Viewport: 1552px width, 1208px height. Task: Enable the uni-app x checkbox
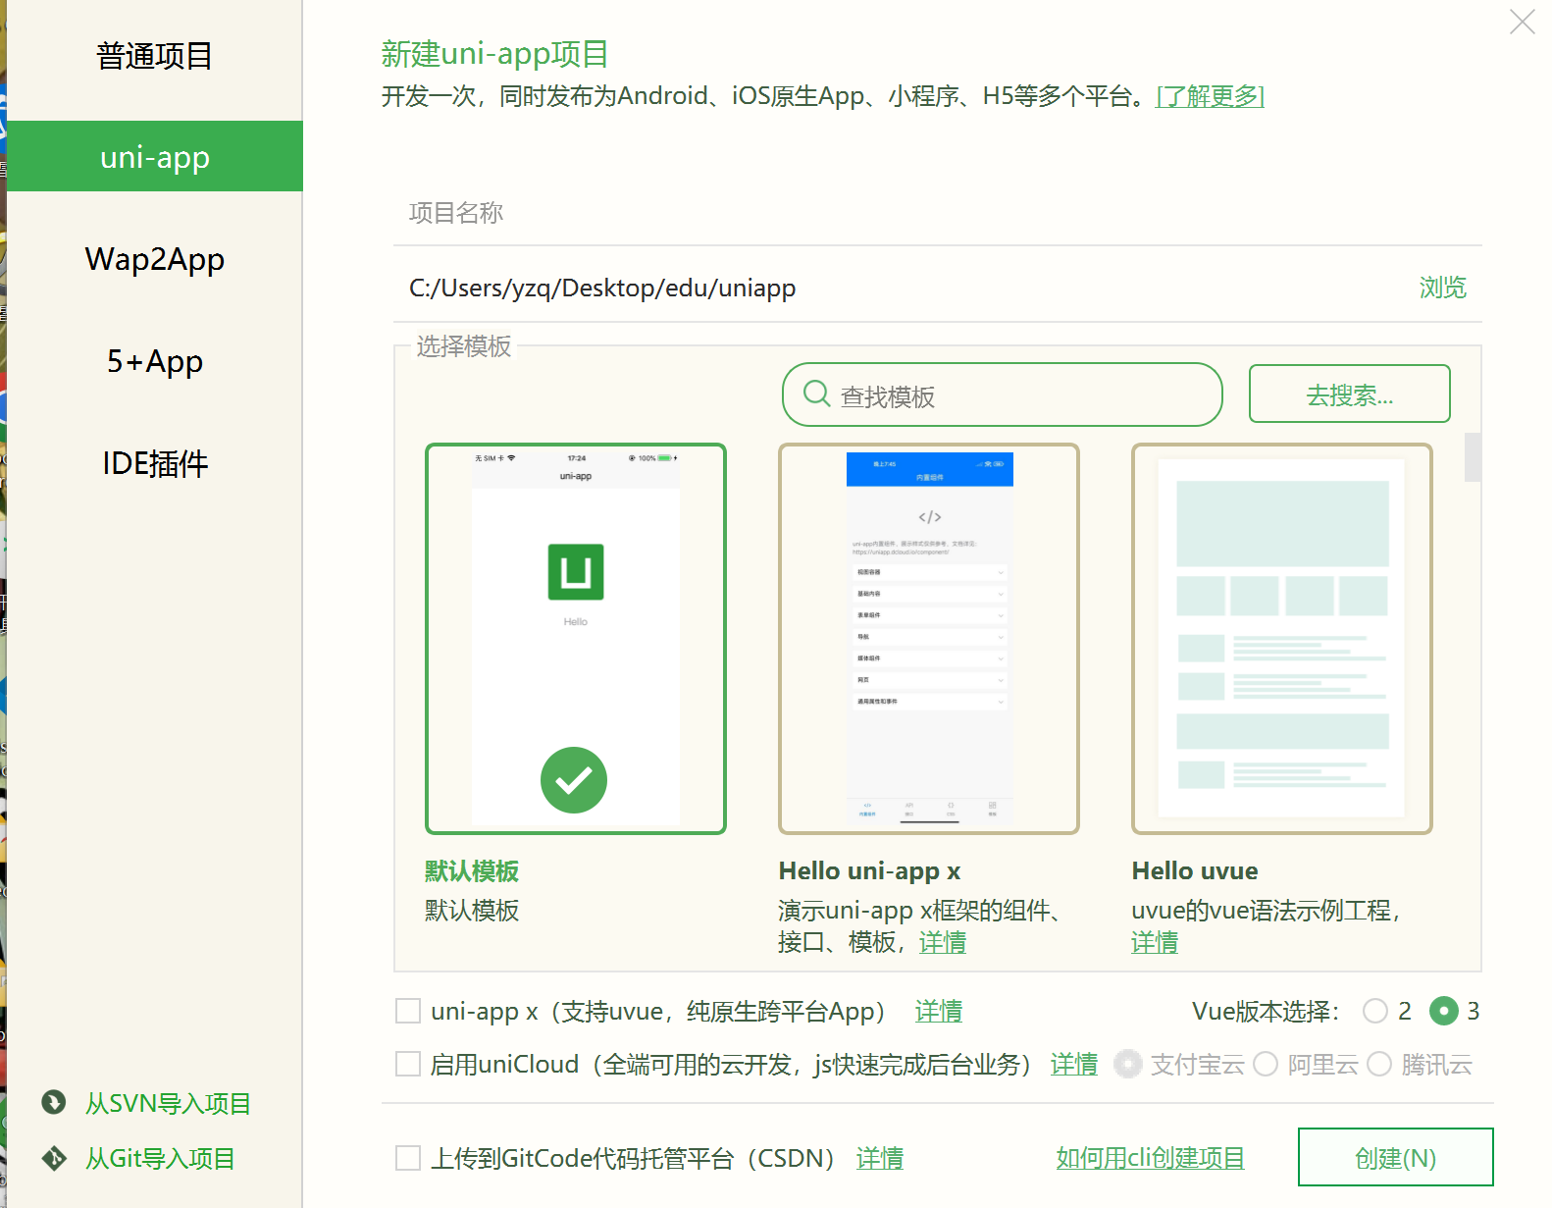408,1011
